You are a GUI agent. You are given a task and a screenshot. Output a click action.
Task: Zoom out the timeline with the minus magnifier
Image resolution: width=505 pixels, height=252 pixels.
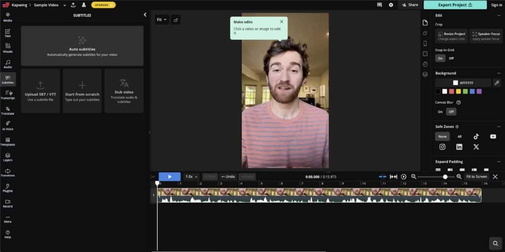pos(414,177)
